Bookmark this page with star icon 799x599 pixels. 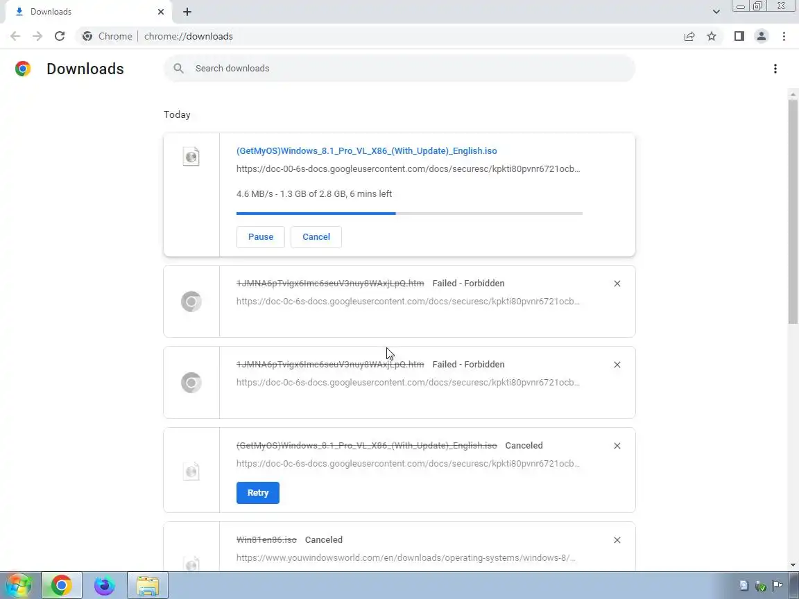coord(712,36)
